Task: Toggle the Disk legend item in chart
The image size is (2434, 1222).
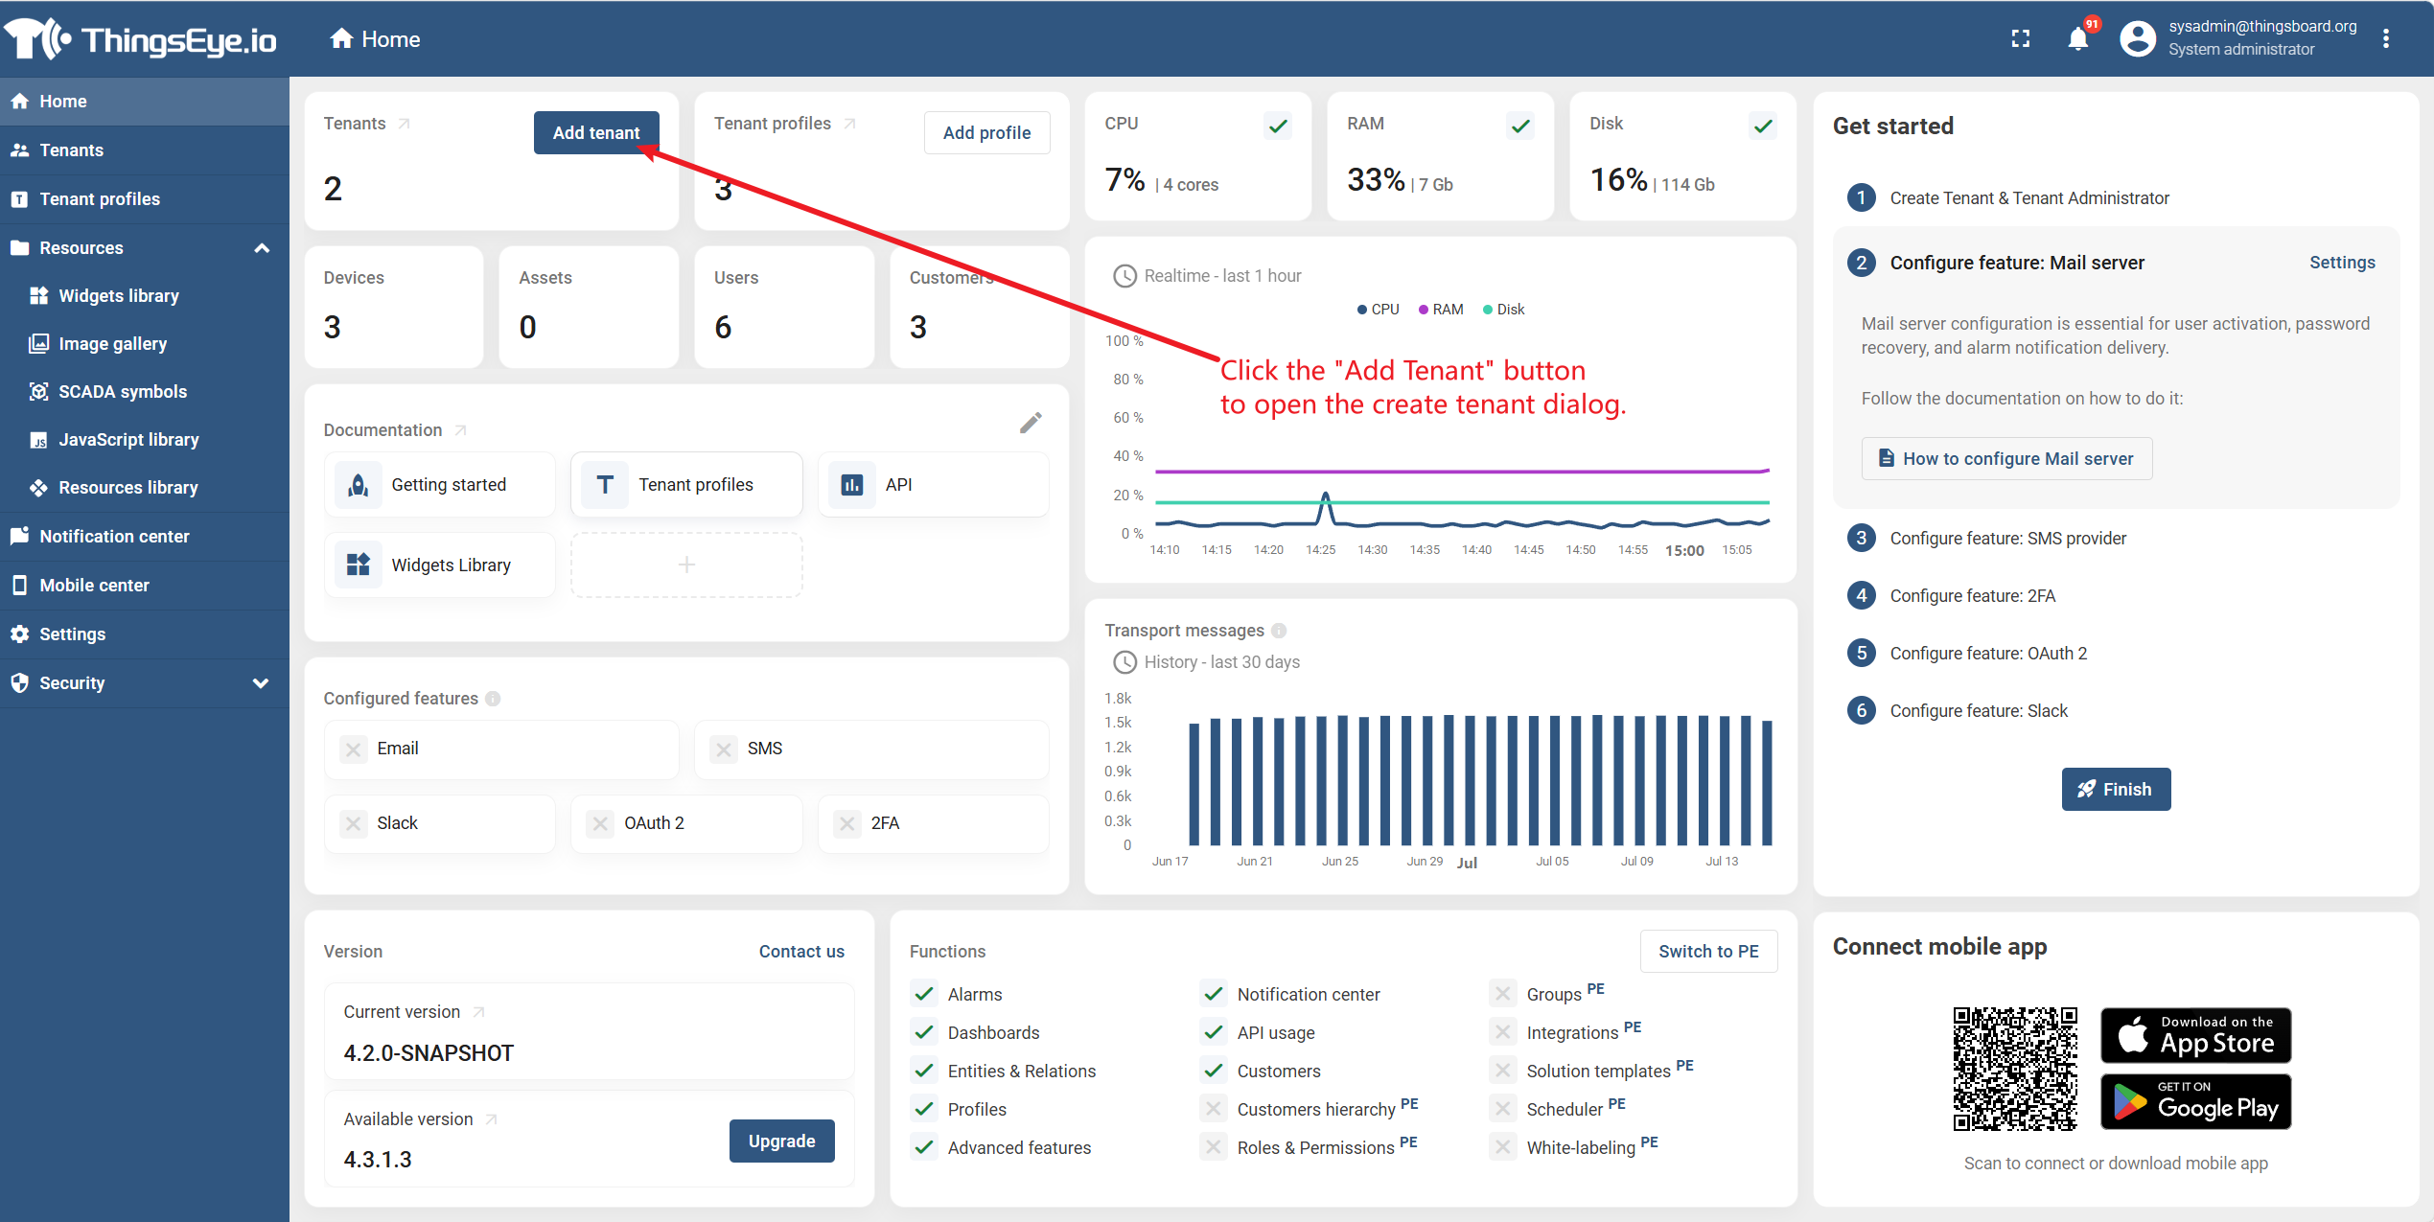Action: 1503,310
